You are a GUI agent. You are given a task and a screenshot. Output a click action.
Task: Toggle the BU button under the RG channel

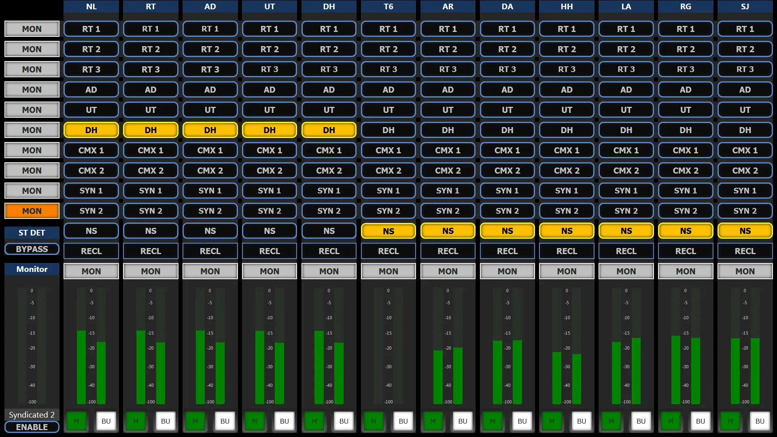(701, 421)
